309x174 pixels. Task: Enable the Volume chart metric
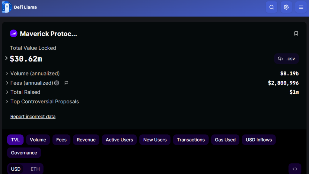(x=38, y=140)
